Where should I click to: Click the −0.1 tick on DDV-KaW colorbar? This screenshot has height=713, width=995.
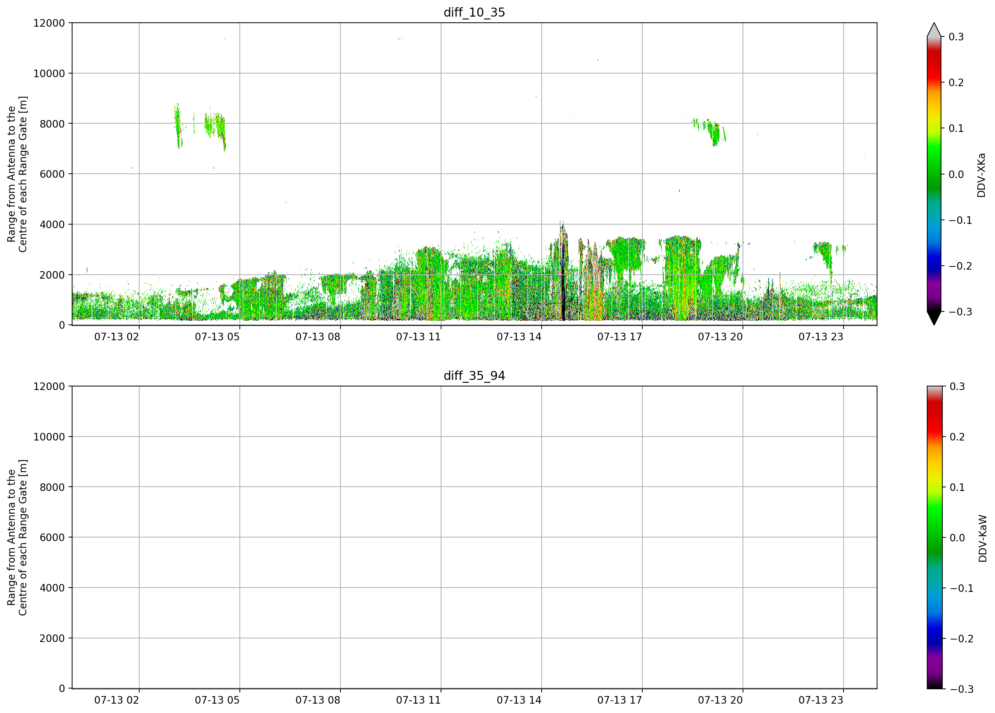(962, 588)
